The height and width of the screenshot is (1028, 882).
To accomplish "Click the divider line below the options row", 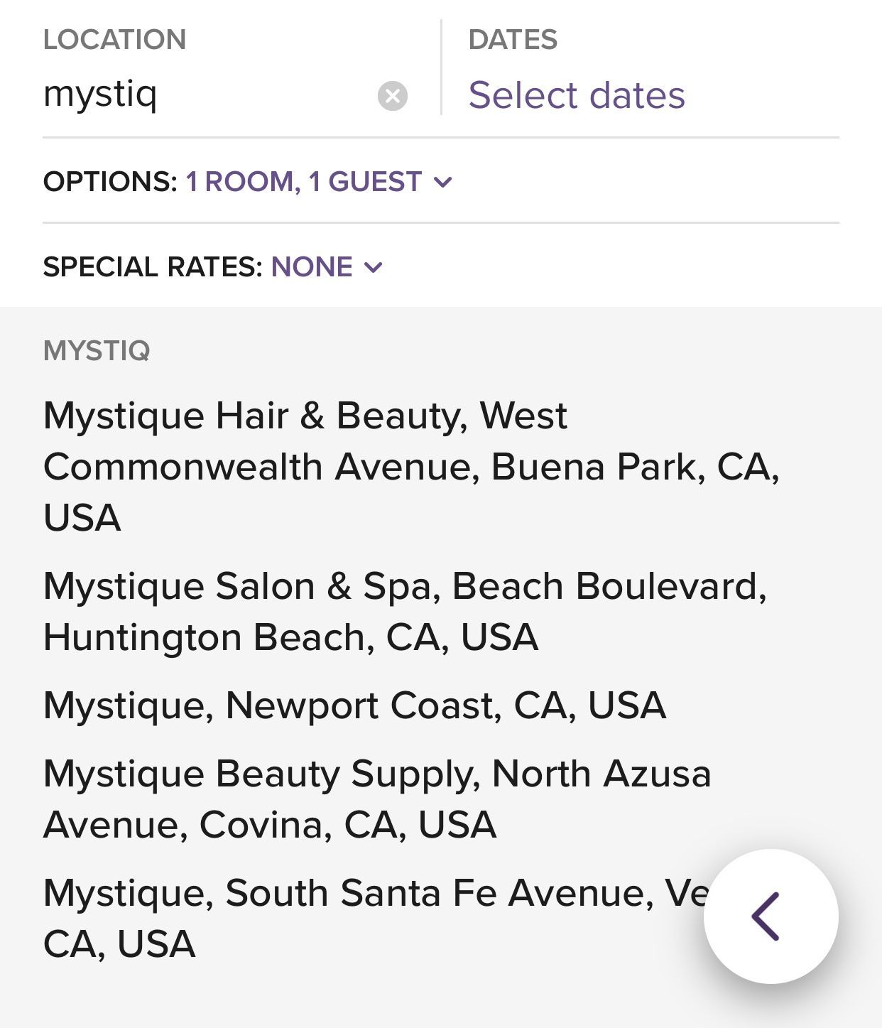I will 440,223.
